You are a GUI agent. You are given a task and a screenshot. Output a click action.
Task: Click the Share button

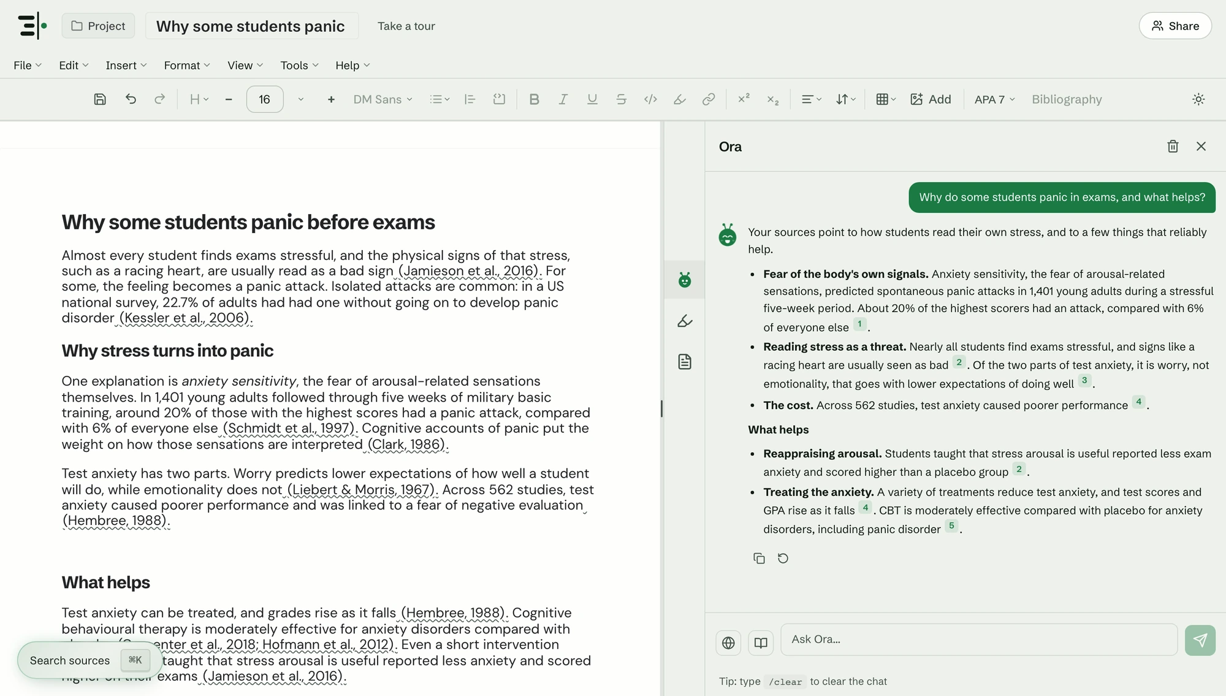1175,26
